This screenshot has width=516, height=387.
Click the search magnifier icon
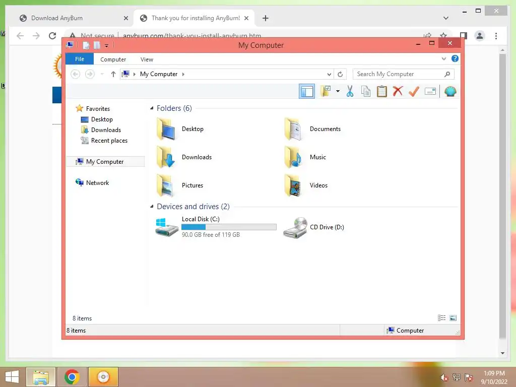point(447,74)
